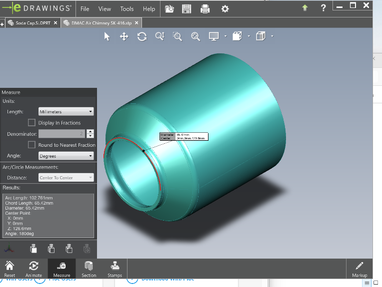Open the Angle Degrees dropdown
Image resolution: width=382 pixels, height=287 pixels.
click(66, 156)
